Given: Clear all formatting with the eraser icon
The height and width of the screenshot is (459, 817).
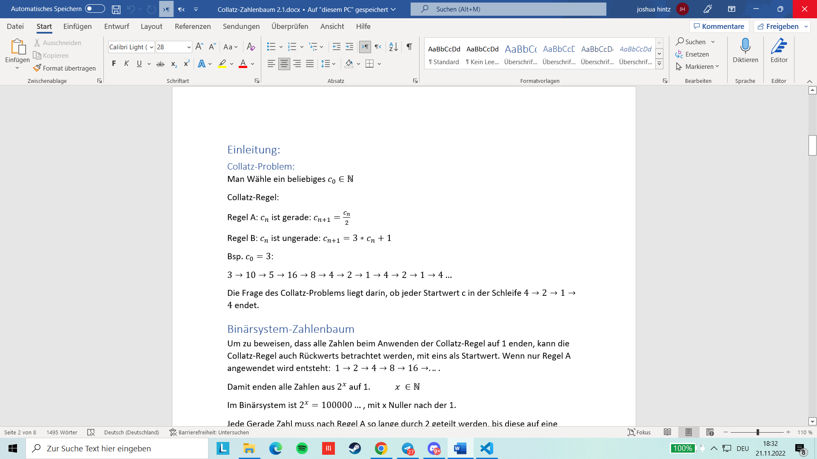Looking at the screenshot, I should 251,47.
